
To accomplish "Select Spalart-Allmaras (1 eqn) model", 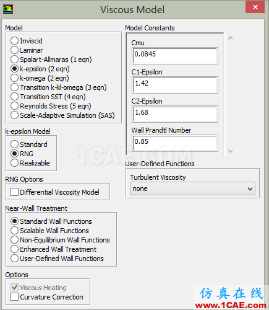I will 14,60.
